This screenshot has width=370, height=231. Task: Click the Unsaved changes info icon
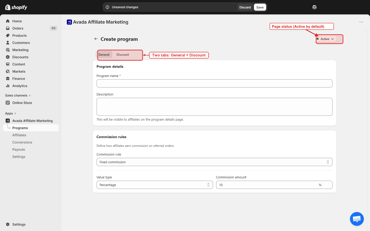click(x=107, y=7)
